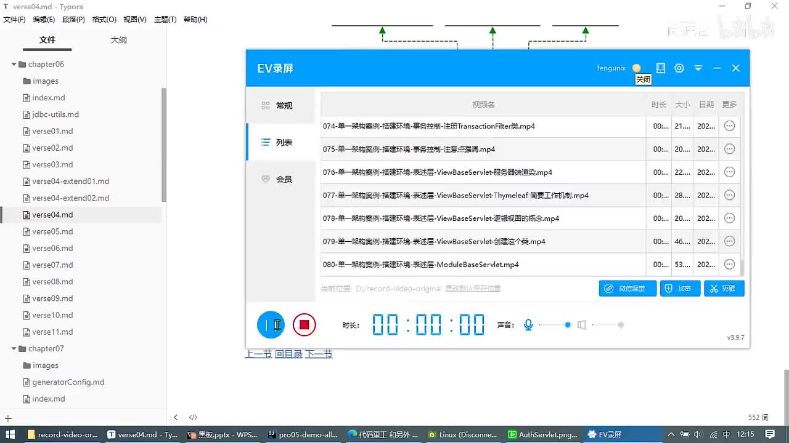Collapse sidebar with the left arrow icon
This screenshot has height=443, width=789.
pyautogui.click(x=176, y=417)
